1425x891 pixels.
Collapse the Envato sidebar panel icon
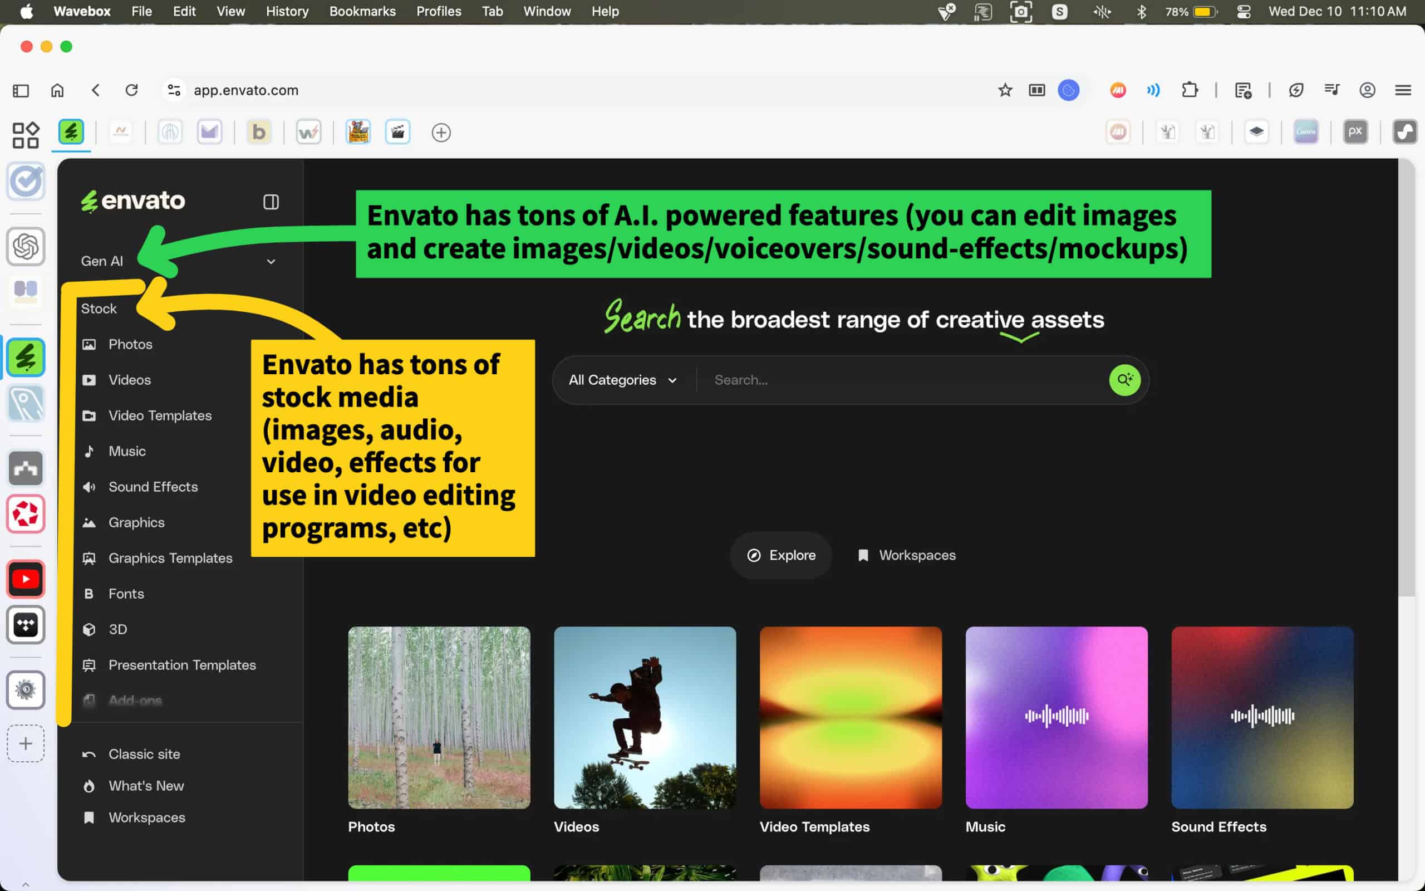click(x=271, y=202)
